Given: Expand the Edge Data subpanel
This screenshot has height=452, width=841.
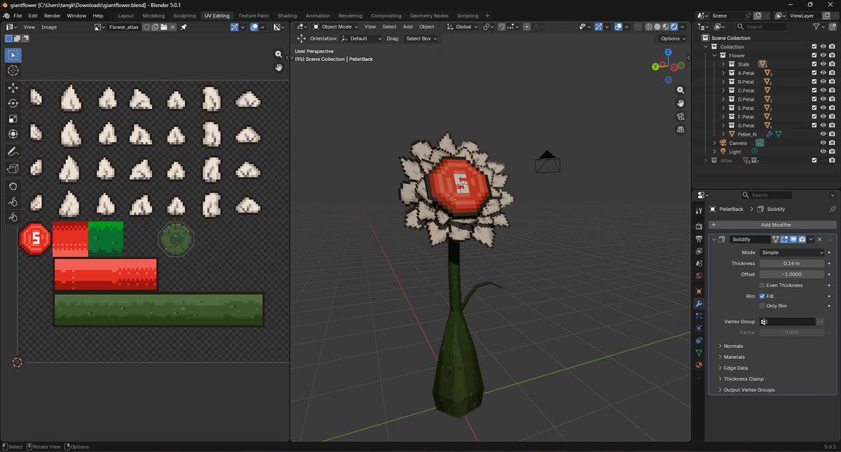Looking at the screenshot, I should (x=735, y=368).
